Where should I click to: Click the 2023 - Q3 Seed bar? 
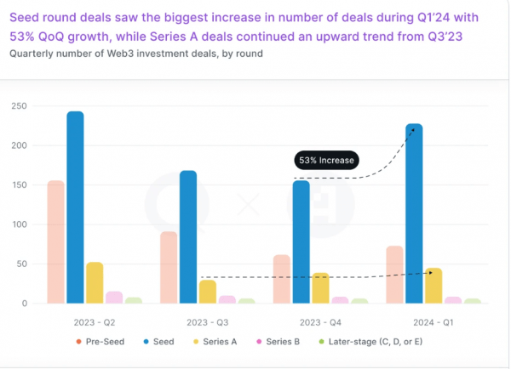[x=188, y=237]
